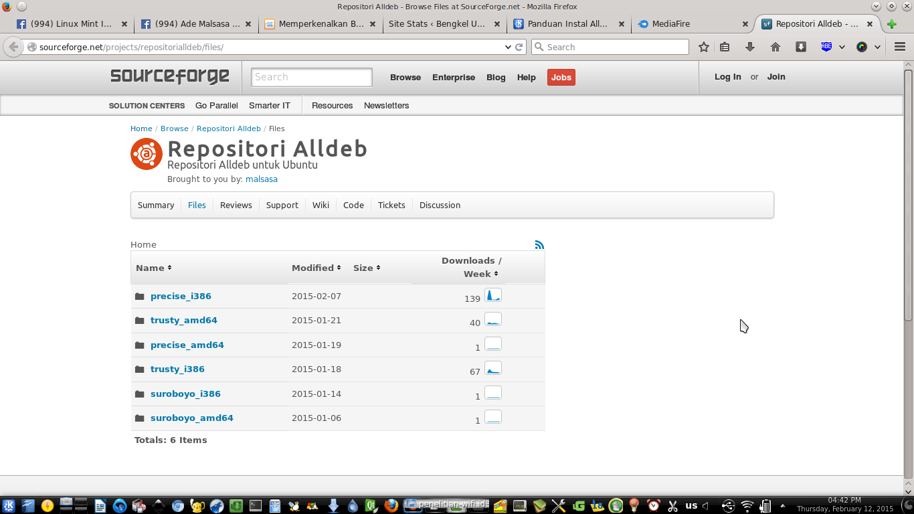The height and width of the screenshot is (514, 914).
Task: Open Enterprise in SourceForge header
Action: [454, 78]
